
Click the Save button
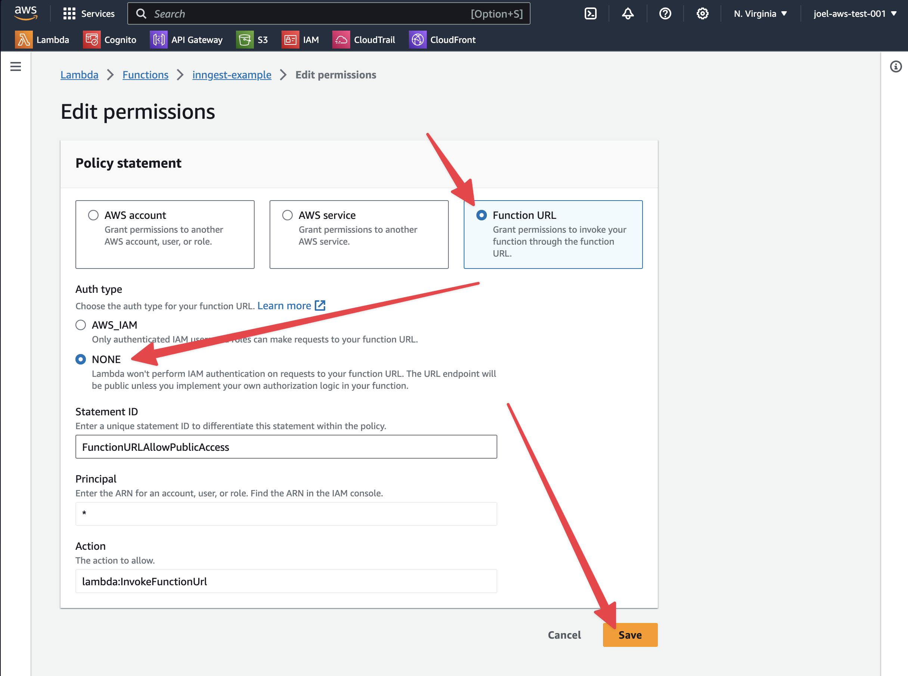point(630,635)
